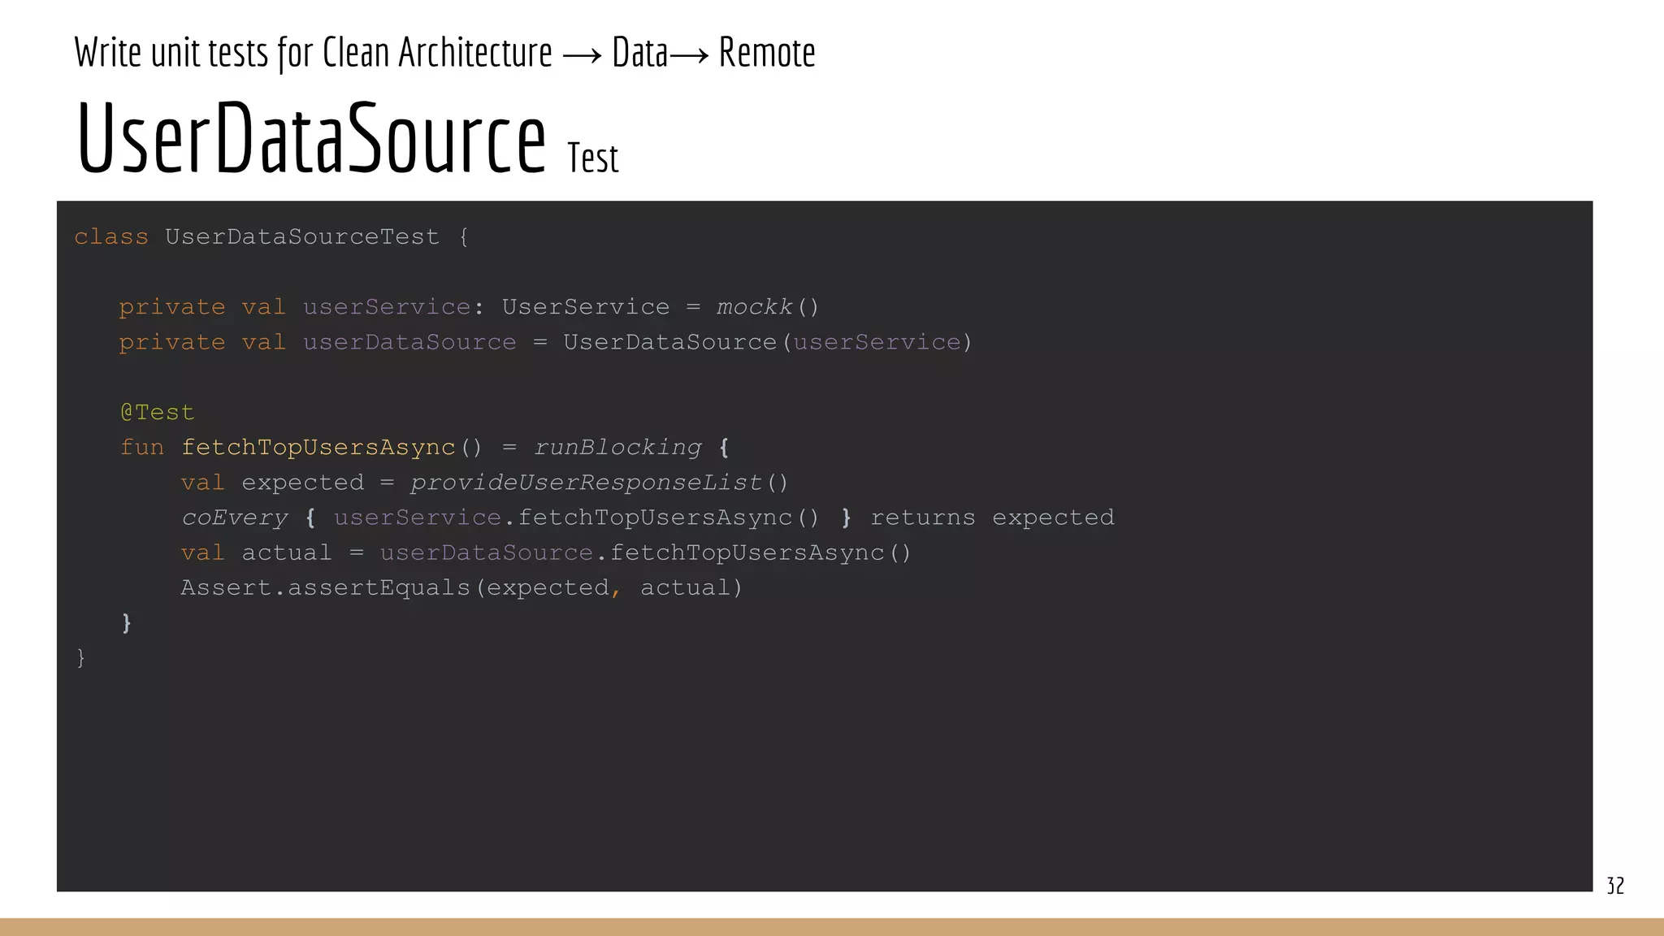Click 'fetchTopUsersAsync()' function name after fun
The width and height of the screenshot is (1664, 936).
pyautogui.click(x=331, y=448)
